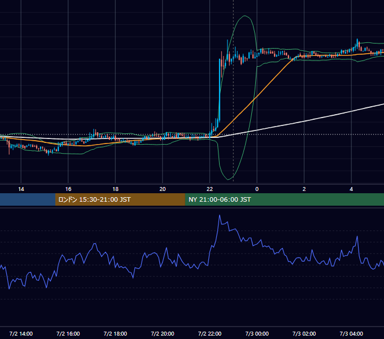Click the 18 hour label on upper axis
384x339 pixels.
115,189
